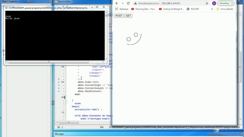Open Coding Challenge bookmark
The width and height of the screenshot is (244, 137).
[x=171, y=9]
